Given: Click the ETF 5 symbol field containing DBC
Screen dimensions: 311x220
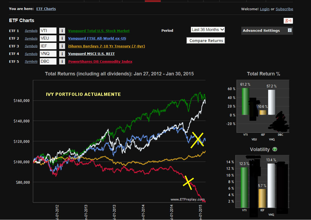Looking at the screenshot, I should 48,61.
